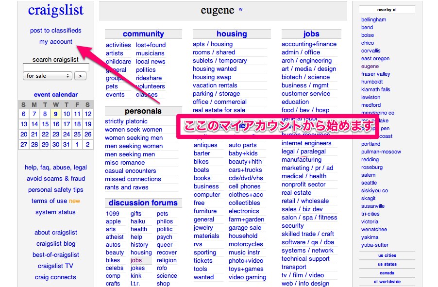Open 'strictly platonic' personals link
This screenshot has width=438, height=287.
coord(126,121)
